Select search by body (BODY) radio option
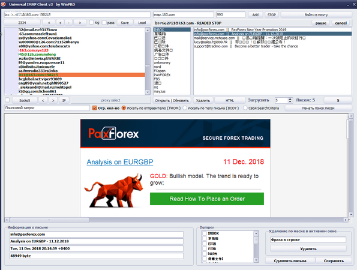The width and height of the screenshot is (357, 270). [x=185, y=108]
